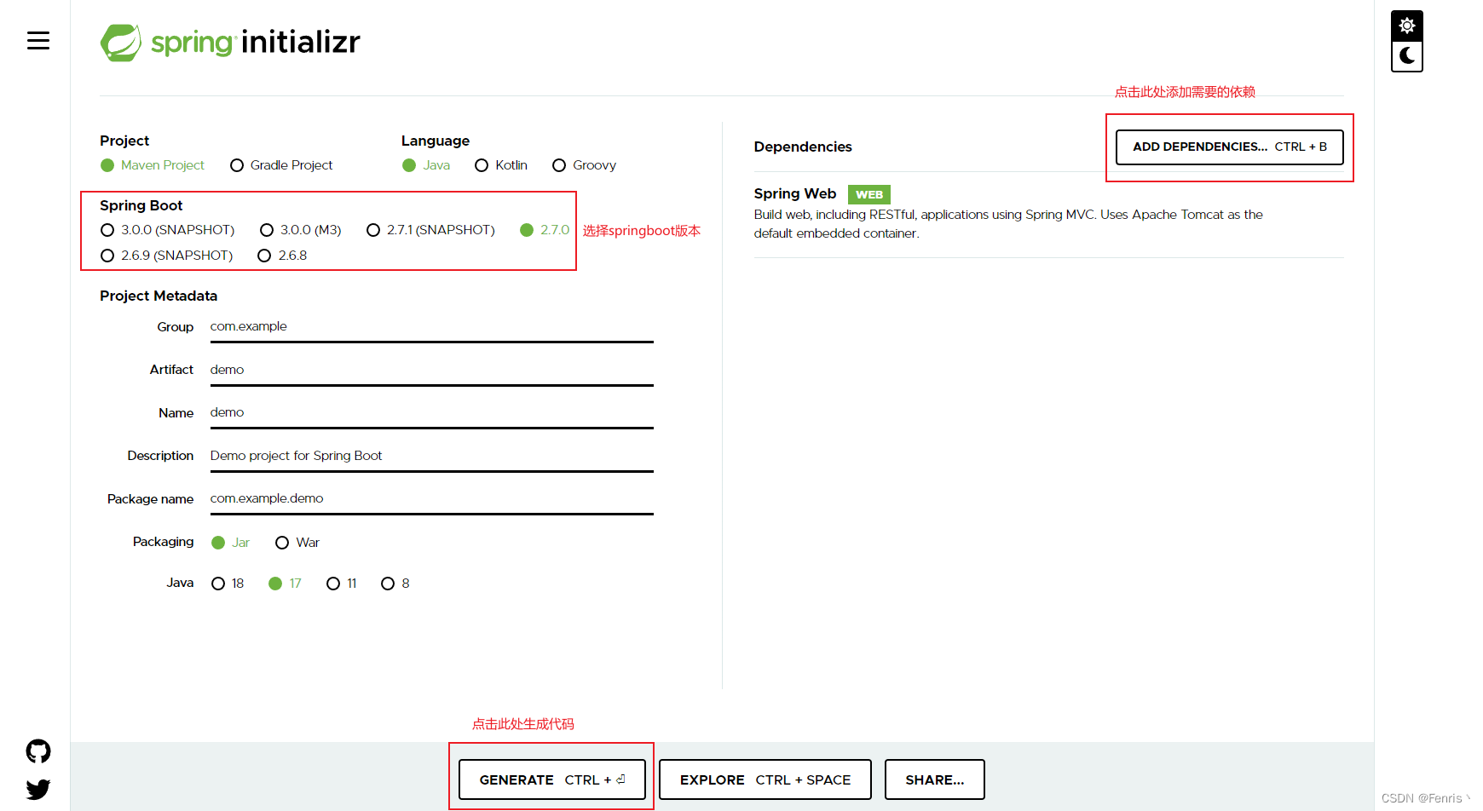The image size is (1483, 811).
Task: Select Spring Boot 2.7.0 version
Action: [545, 230]
